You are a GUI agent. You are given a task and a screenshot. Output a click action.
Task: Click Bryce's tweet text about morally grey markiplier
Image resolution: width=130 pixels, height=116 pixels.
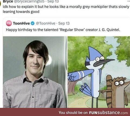[66, 9]
